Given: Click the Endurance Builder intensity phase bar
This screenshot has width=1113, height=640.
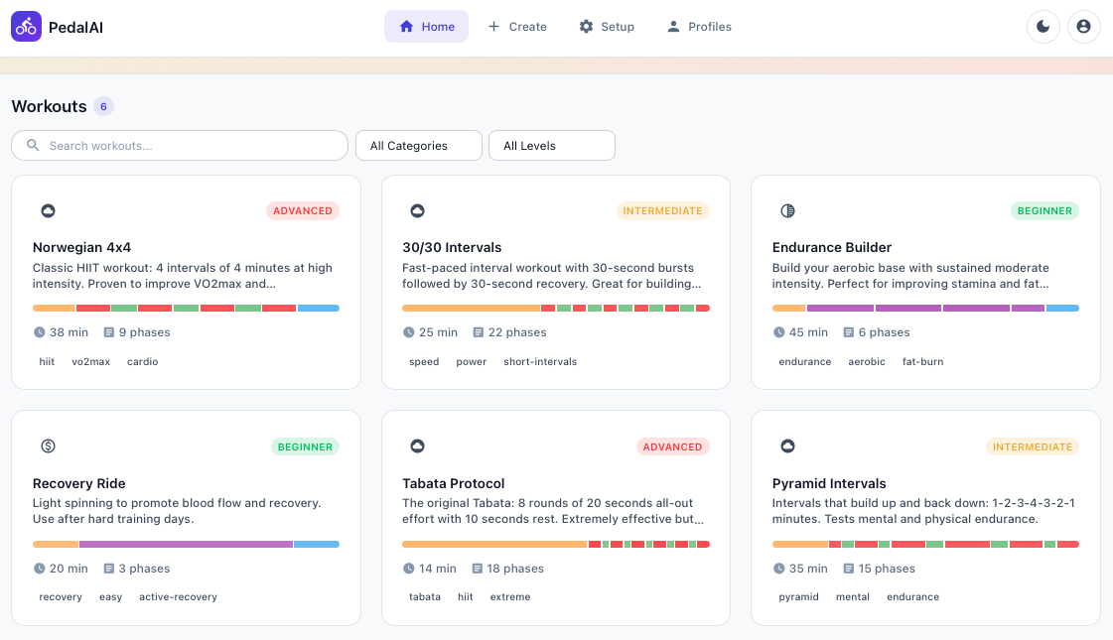Looking at the screenshot, I should point(924,309).
